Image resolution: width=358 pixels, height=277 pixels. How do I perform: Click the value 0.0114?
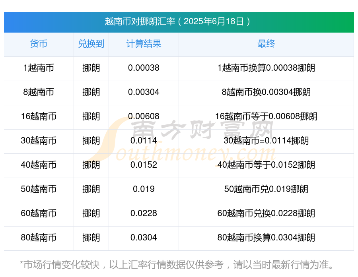[144, 141]
